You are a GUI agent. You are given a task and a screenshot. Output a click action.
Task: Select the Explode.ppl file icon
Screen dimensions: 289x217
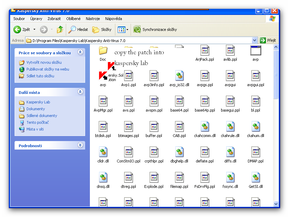pyautogui.click(x=154, y=177)
